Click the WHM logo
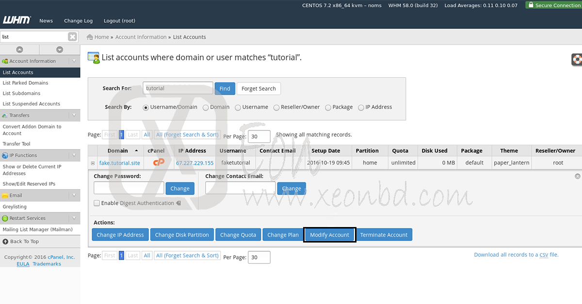The image size is (582, 304). pyautogui.click(x=17, y=20)
